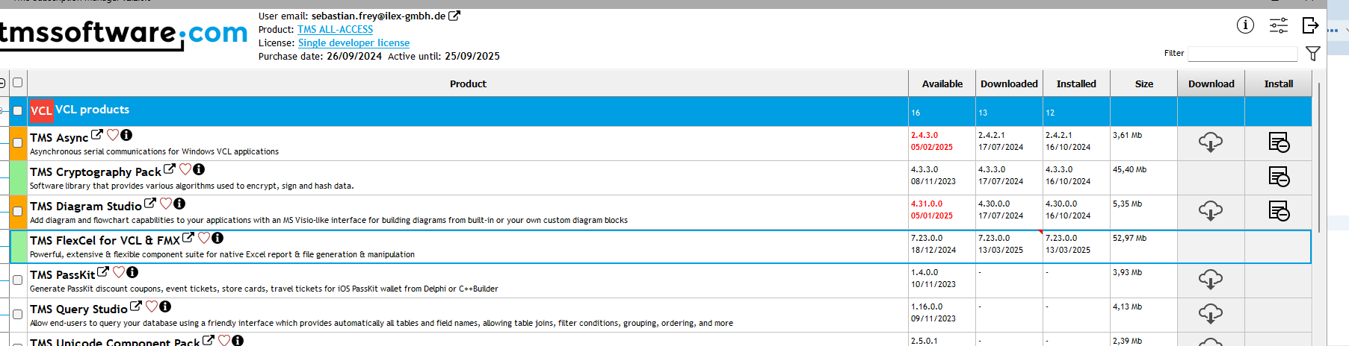Select the TMS FlexCel for VCL & FMX row
This screenshot has width=1349, height=346.
[661, 246]
